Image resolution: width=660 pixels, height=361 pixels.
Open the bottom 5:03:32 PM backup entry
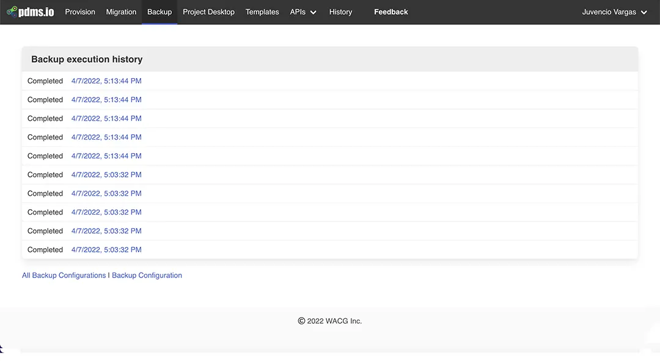pyautogui.click(x=106, y=250)
